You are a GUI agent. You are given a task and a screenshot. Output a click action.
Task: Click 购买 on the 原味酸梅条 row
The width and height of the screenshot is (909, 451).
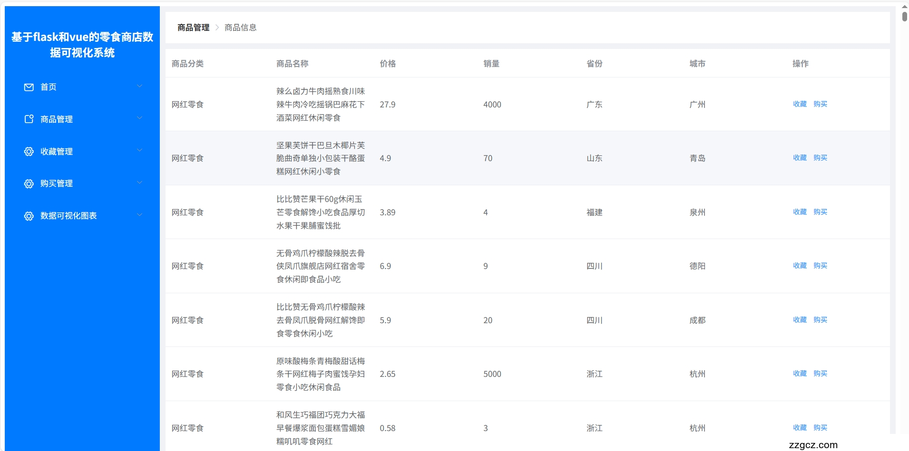click(x=821, y=374)
